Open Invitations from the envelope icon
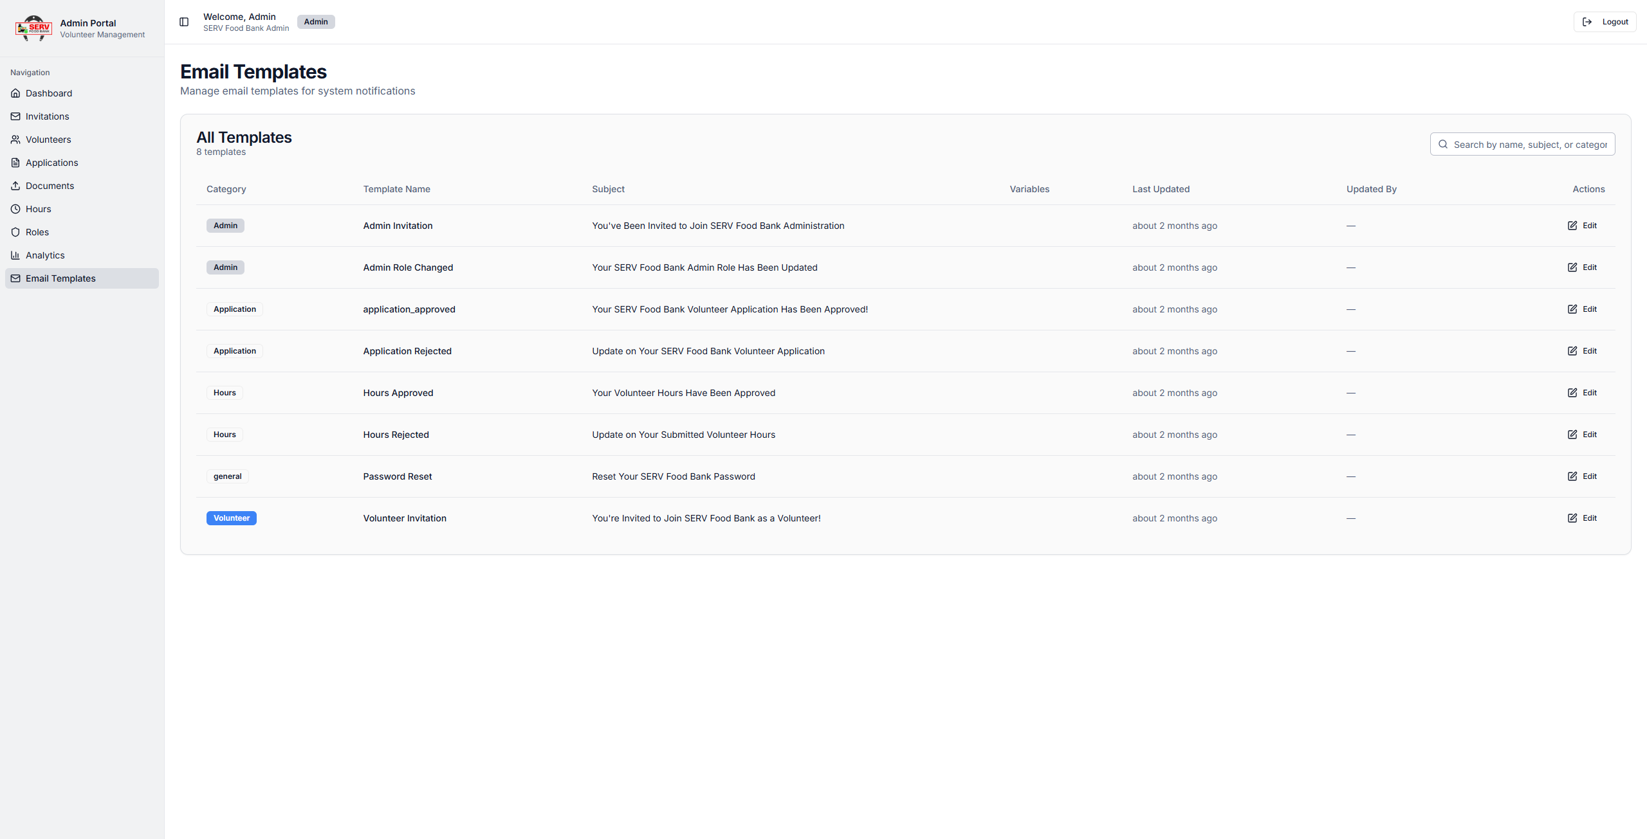 click(x=15, y=116)
